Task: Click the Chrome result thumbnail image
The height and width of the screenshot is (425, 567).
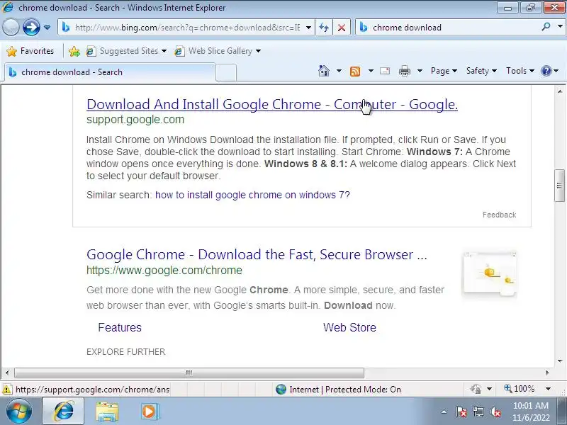Action: tap(490, 273)
